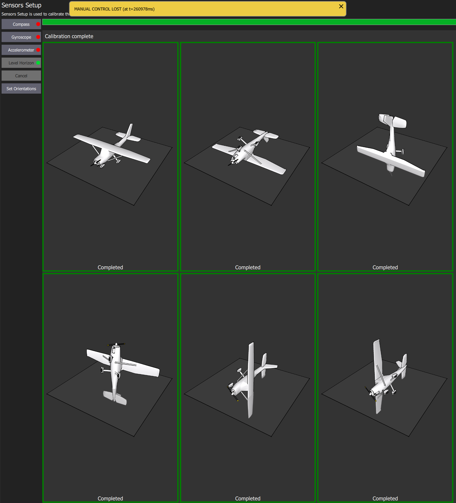Viewport: 456px width, 503px height.
Task: Close the Manual Control Lost notification
Action: [x=341, y=6]
